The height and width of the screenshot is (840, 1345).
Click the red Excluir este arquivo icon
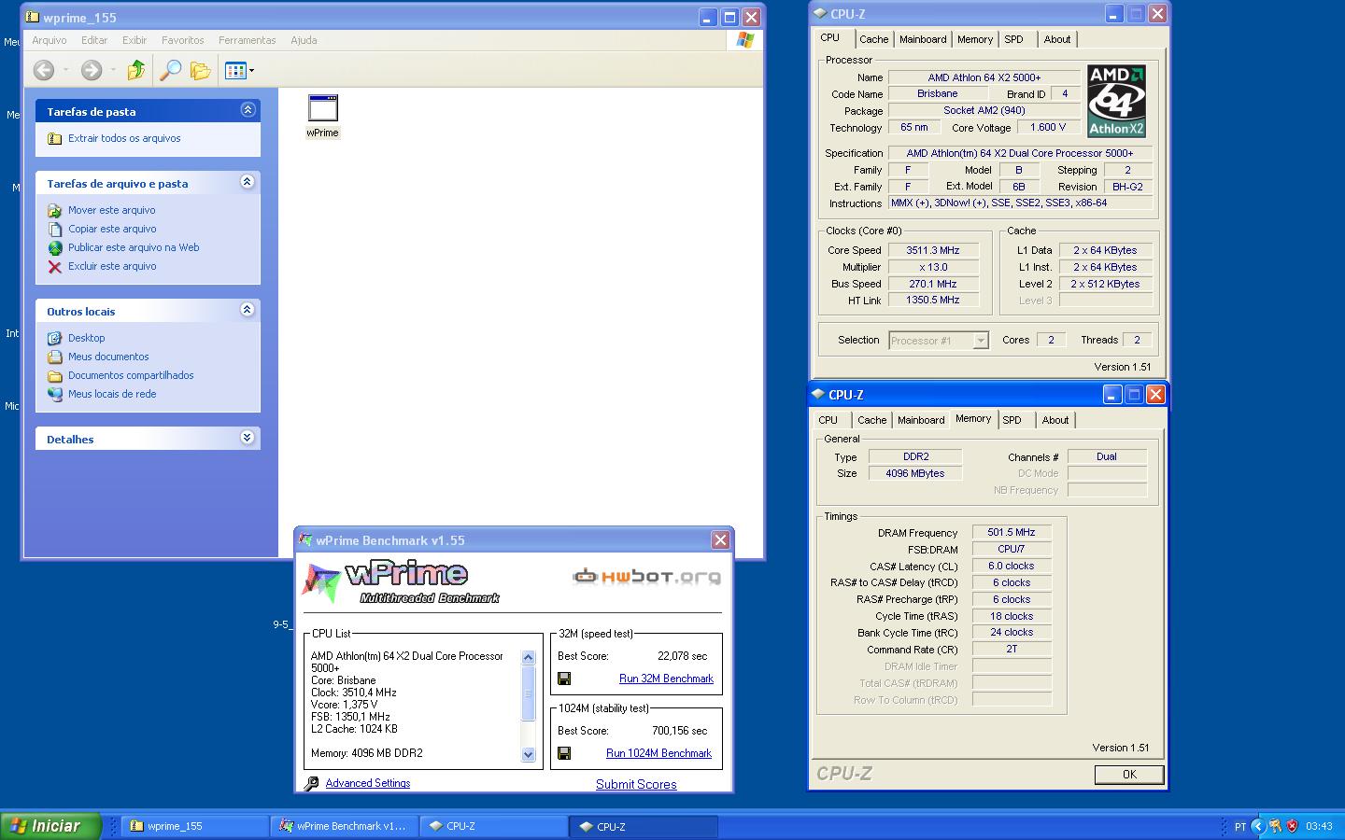pyautogui.click(x=54, y=266)
